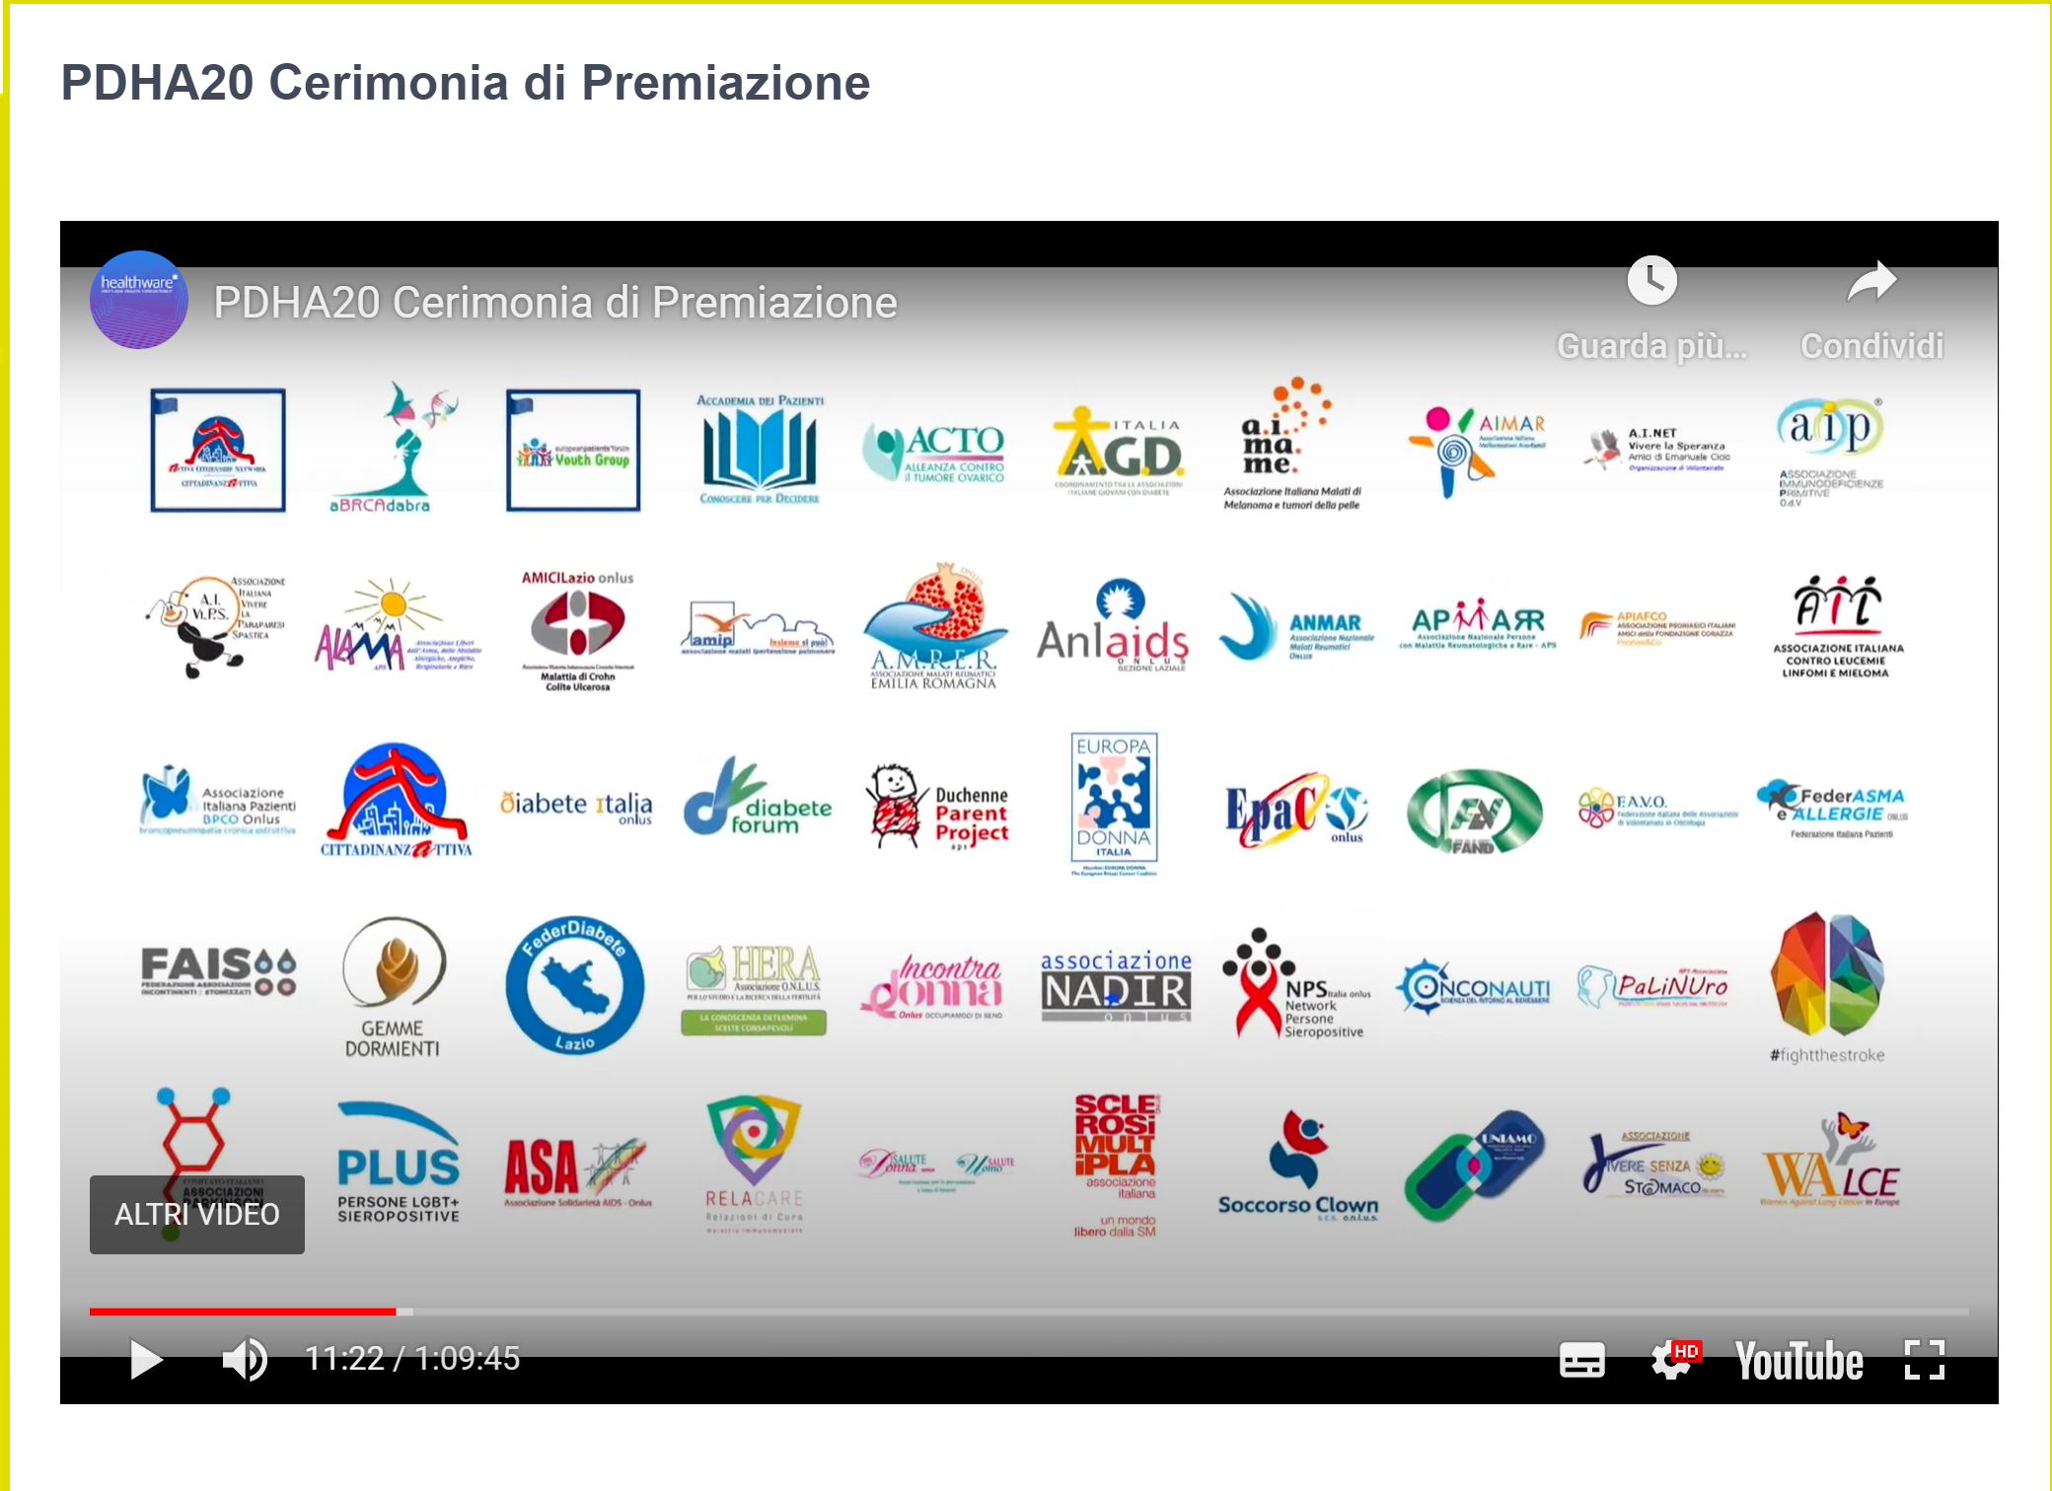Click the Guarda più... label
Image resolution: width=2052 pixels, height=1491 pixels.
pyautogui.click(x=1652, y=346)
